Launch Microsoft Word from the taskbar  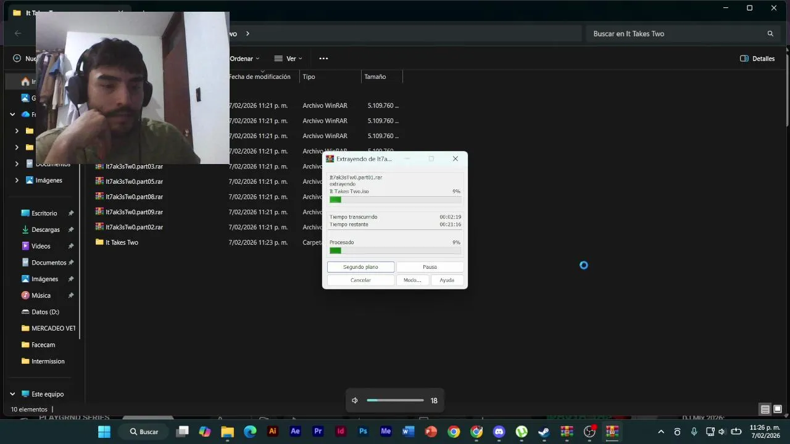tap(408, 432)
